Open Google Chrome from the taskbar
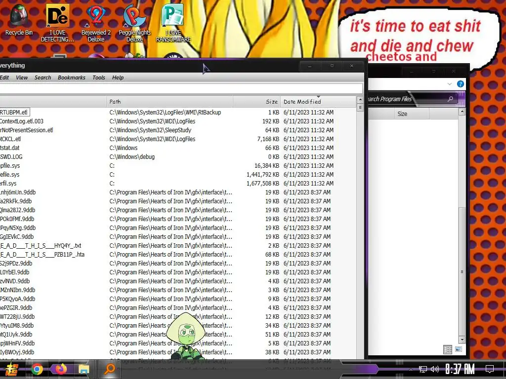 click(x=37, y=369)
